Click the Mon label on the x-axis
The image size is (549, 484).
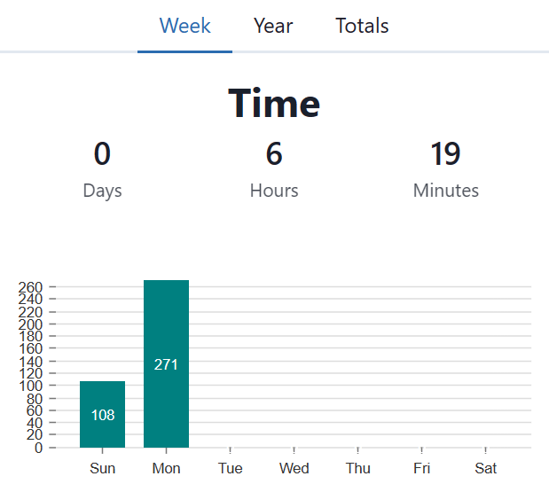167,468
